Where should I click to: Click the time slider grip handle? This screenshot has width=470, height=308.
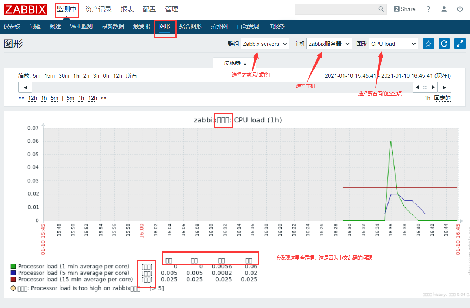[425, 87]
